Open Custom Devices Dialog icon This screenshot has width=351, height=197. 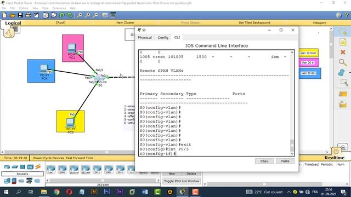[112, 15]
